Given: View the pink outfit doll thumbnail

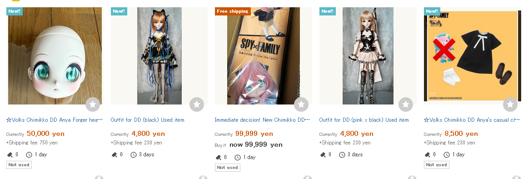Looking at the screenshot, I should (368, 56).
